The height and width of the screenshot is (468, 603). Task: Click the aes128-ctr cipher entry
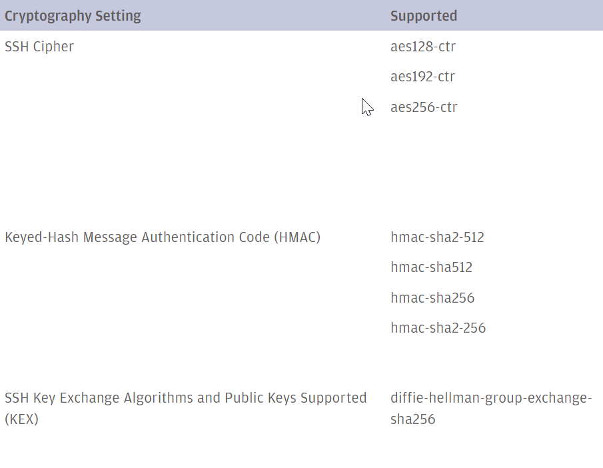(x=422, y=47)
